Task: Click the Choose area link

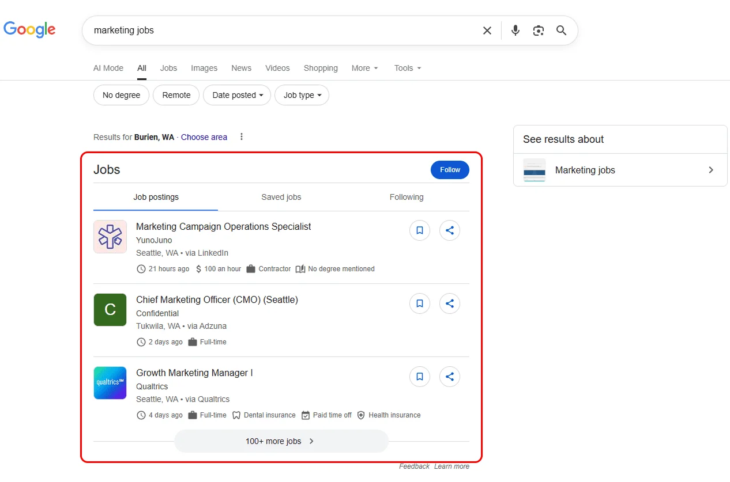Action: (204, 137)
